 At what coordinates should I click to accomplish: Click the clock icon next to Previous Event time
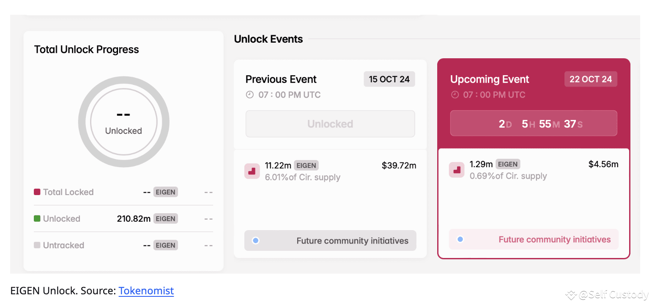pos(249,95)
